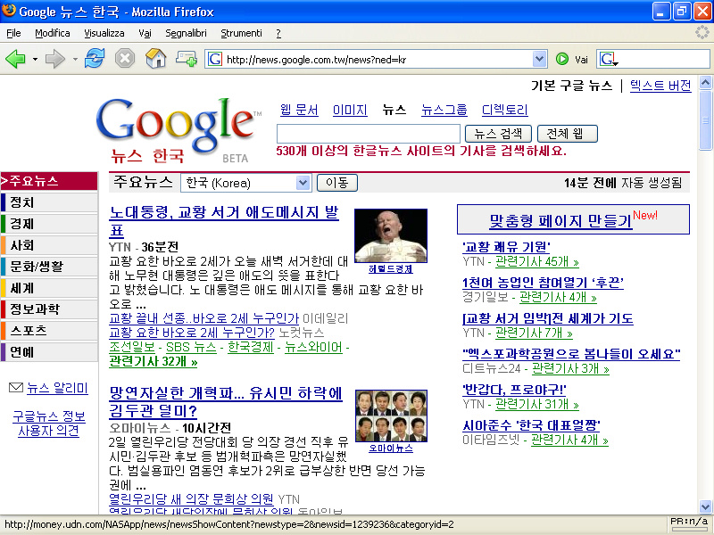Click the new tab toolbar icon
Viewport: 714px width, 535px height.
[187, 59]
